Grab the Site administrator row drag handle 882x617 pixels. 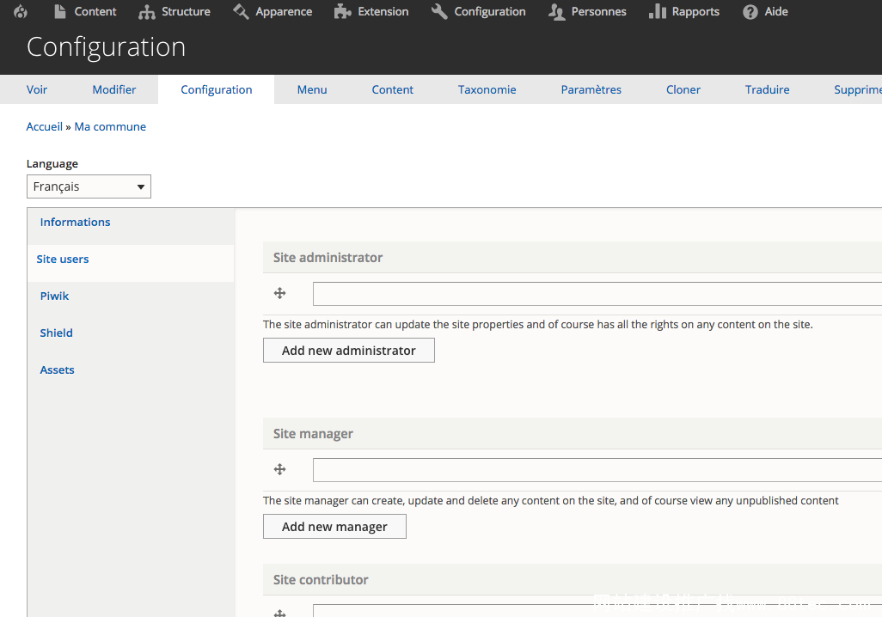tap(279, 293)
